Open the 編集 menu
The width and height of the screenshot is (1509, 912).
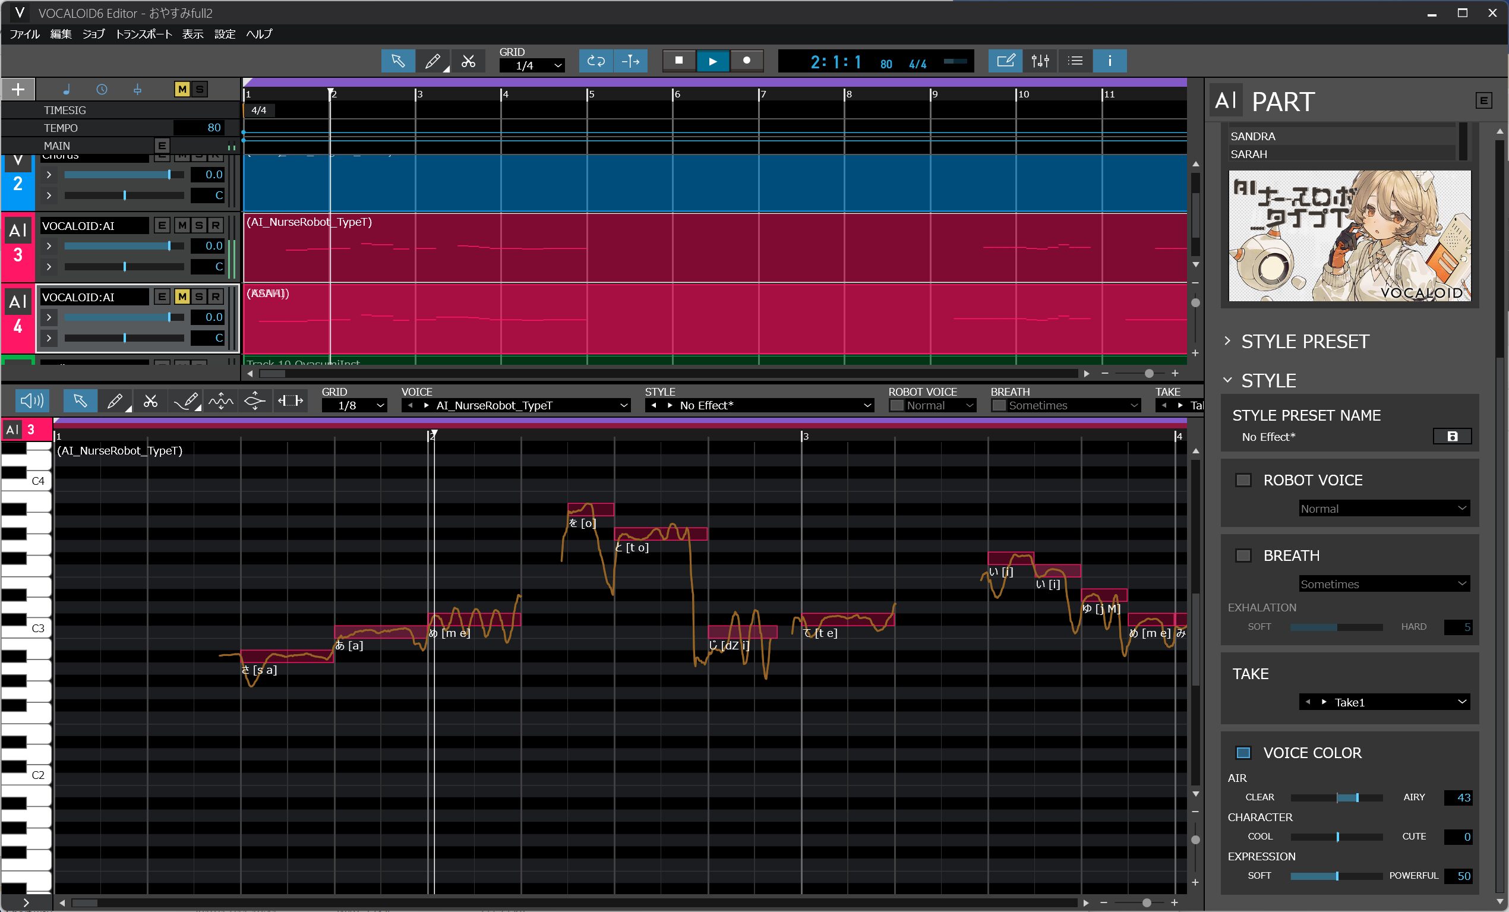[x=61, y=34]
